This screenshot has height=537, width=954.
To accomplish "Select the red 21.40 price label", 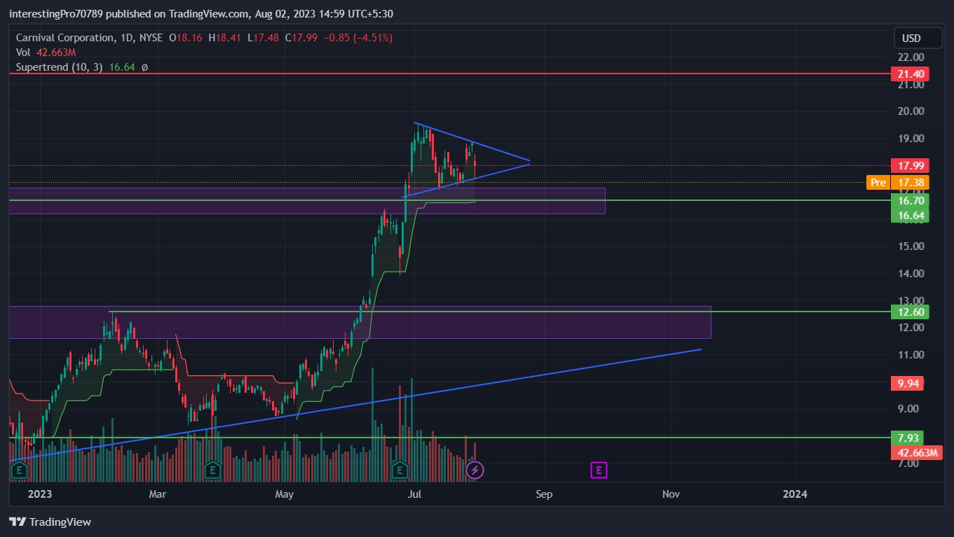I will coord(909,74).
